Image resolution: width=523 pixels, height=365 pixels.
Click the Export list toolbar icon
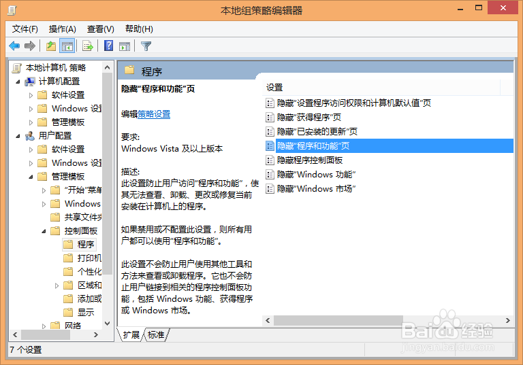(x=88, y=46)
